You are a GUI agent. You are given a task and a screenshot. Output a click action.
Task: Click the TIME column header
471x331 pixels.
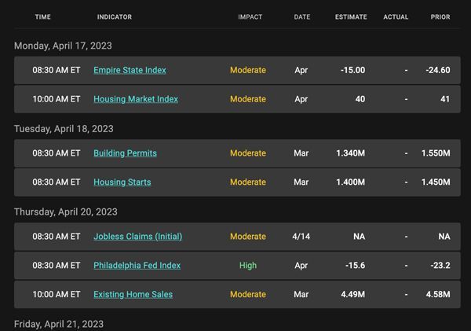click(43, 17)
